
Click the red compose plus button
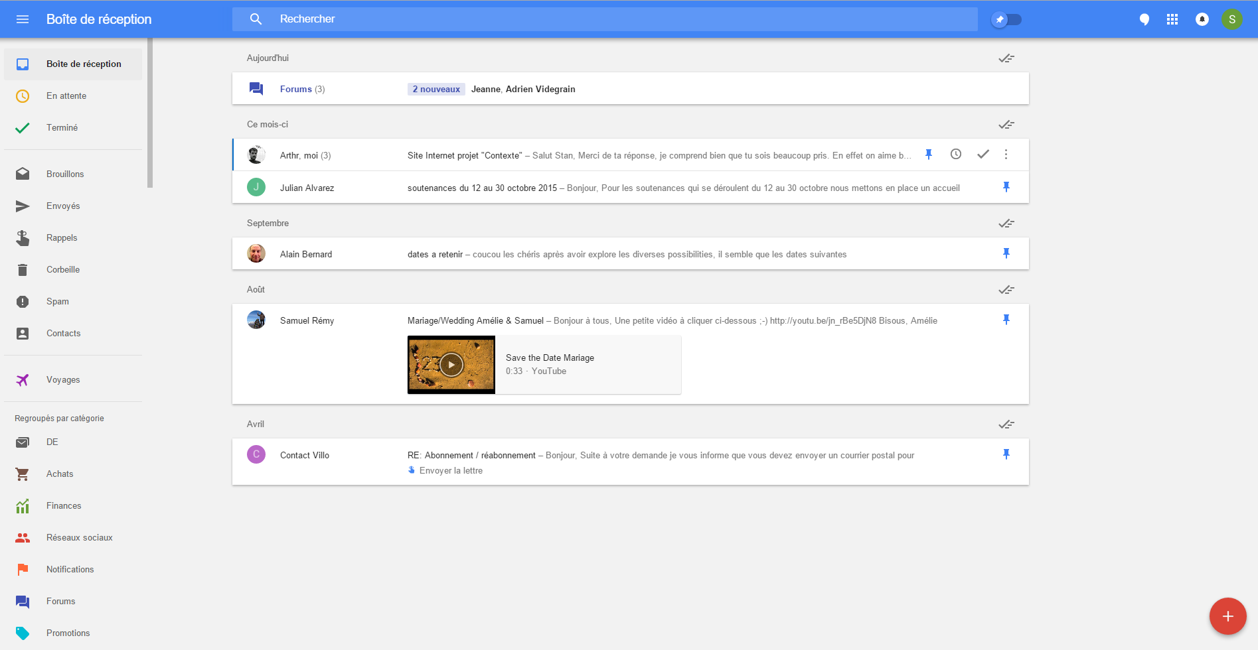tap(1227, 616)
